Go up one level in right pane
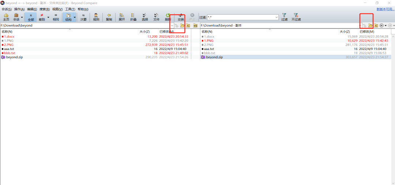Screen dimensions: 395x185 (x=376, y=26)
